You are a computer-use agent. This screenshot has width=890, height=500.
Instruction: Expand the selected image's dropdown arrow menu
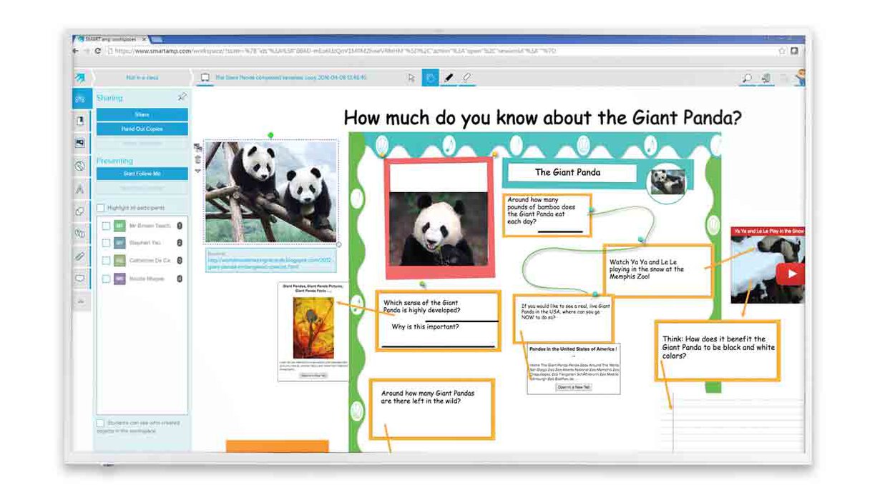click(x=198, y=171)
